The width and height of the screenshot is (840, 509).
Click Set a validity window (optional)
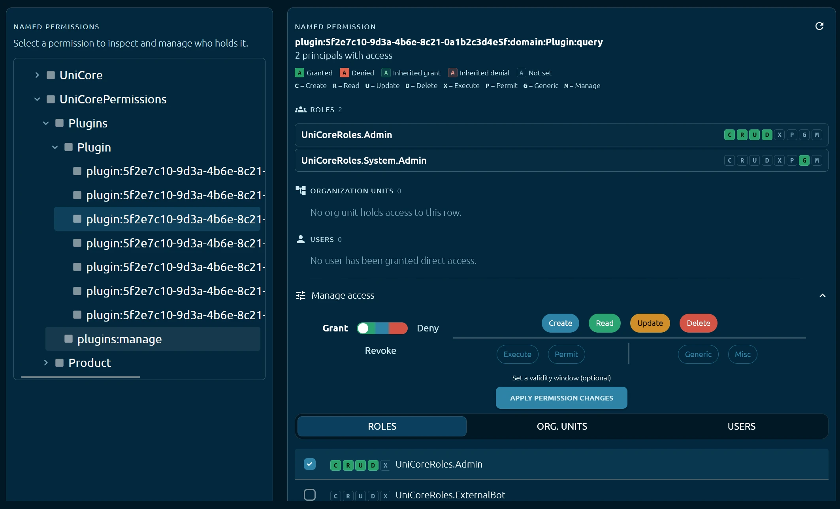tap(561, 378)
